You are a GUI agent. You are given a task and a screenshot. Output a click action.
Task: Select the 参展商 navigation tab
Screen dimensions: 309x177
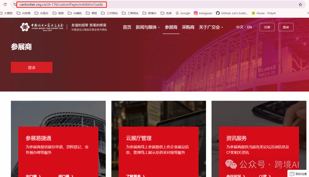click(171, 27)
